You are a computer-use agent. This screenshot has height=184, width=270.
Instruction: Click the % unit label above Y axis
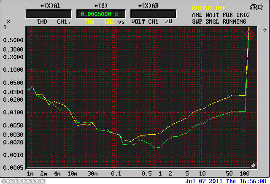point(8,22)
